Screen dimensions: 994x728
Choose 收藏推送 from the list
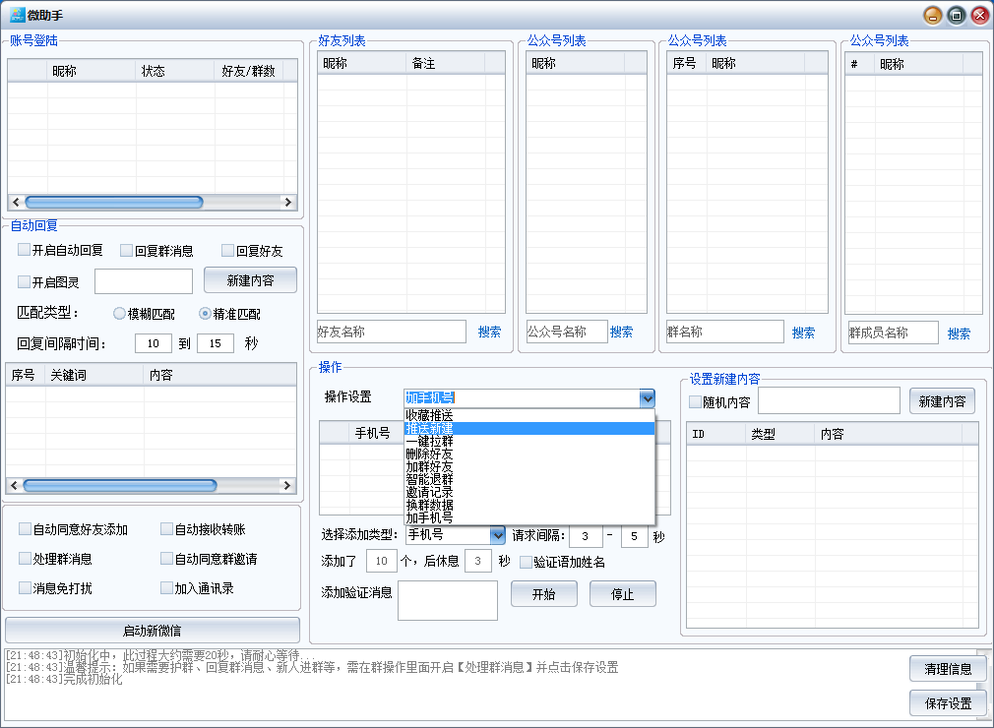[529, 415]
